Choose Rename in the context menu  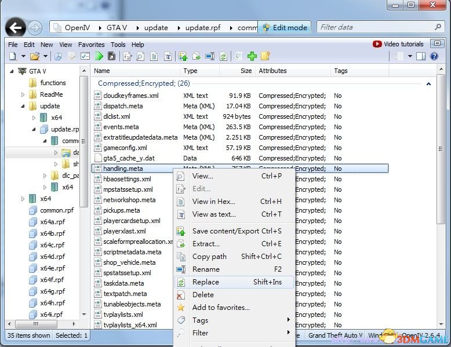point(234,269)
